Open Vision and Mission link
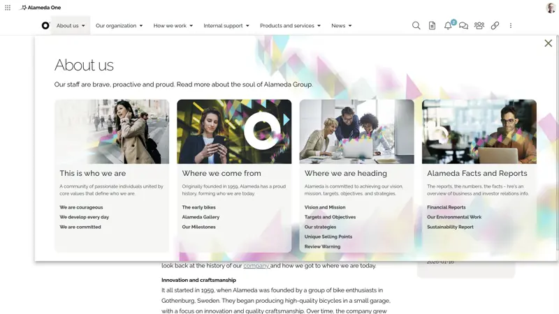The height and width of the screenshot is (314, 559). 325,207
